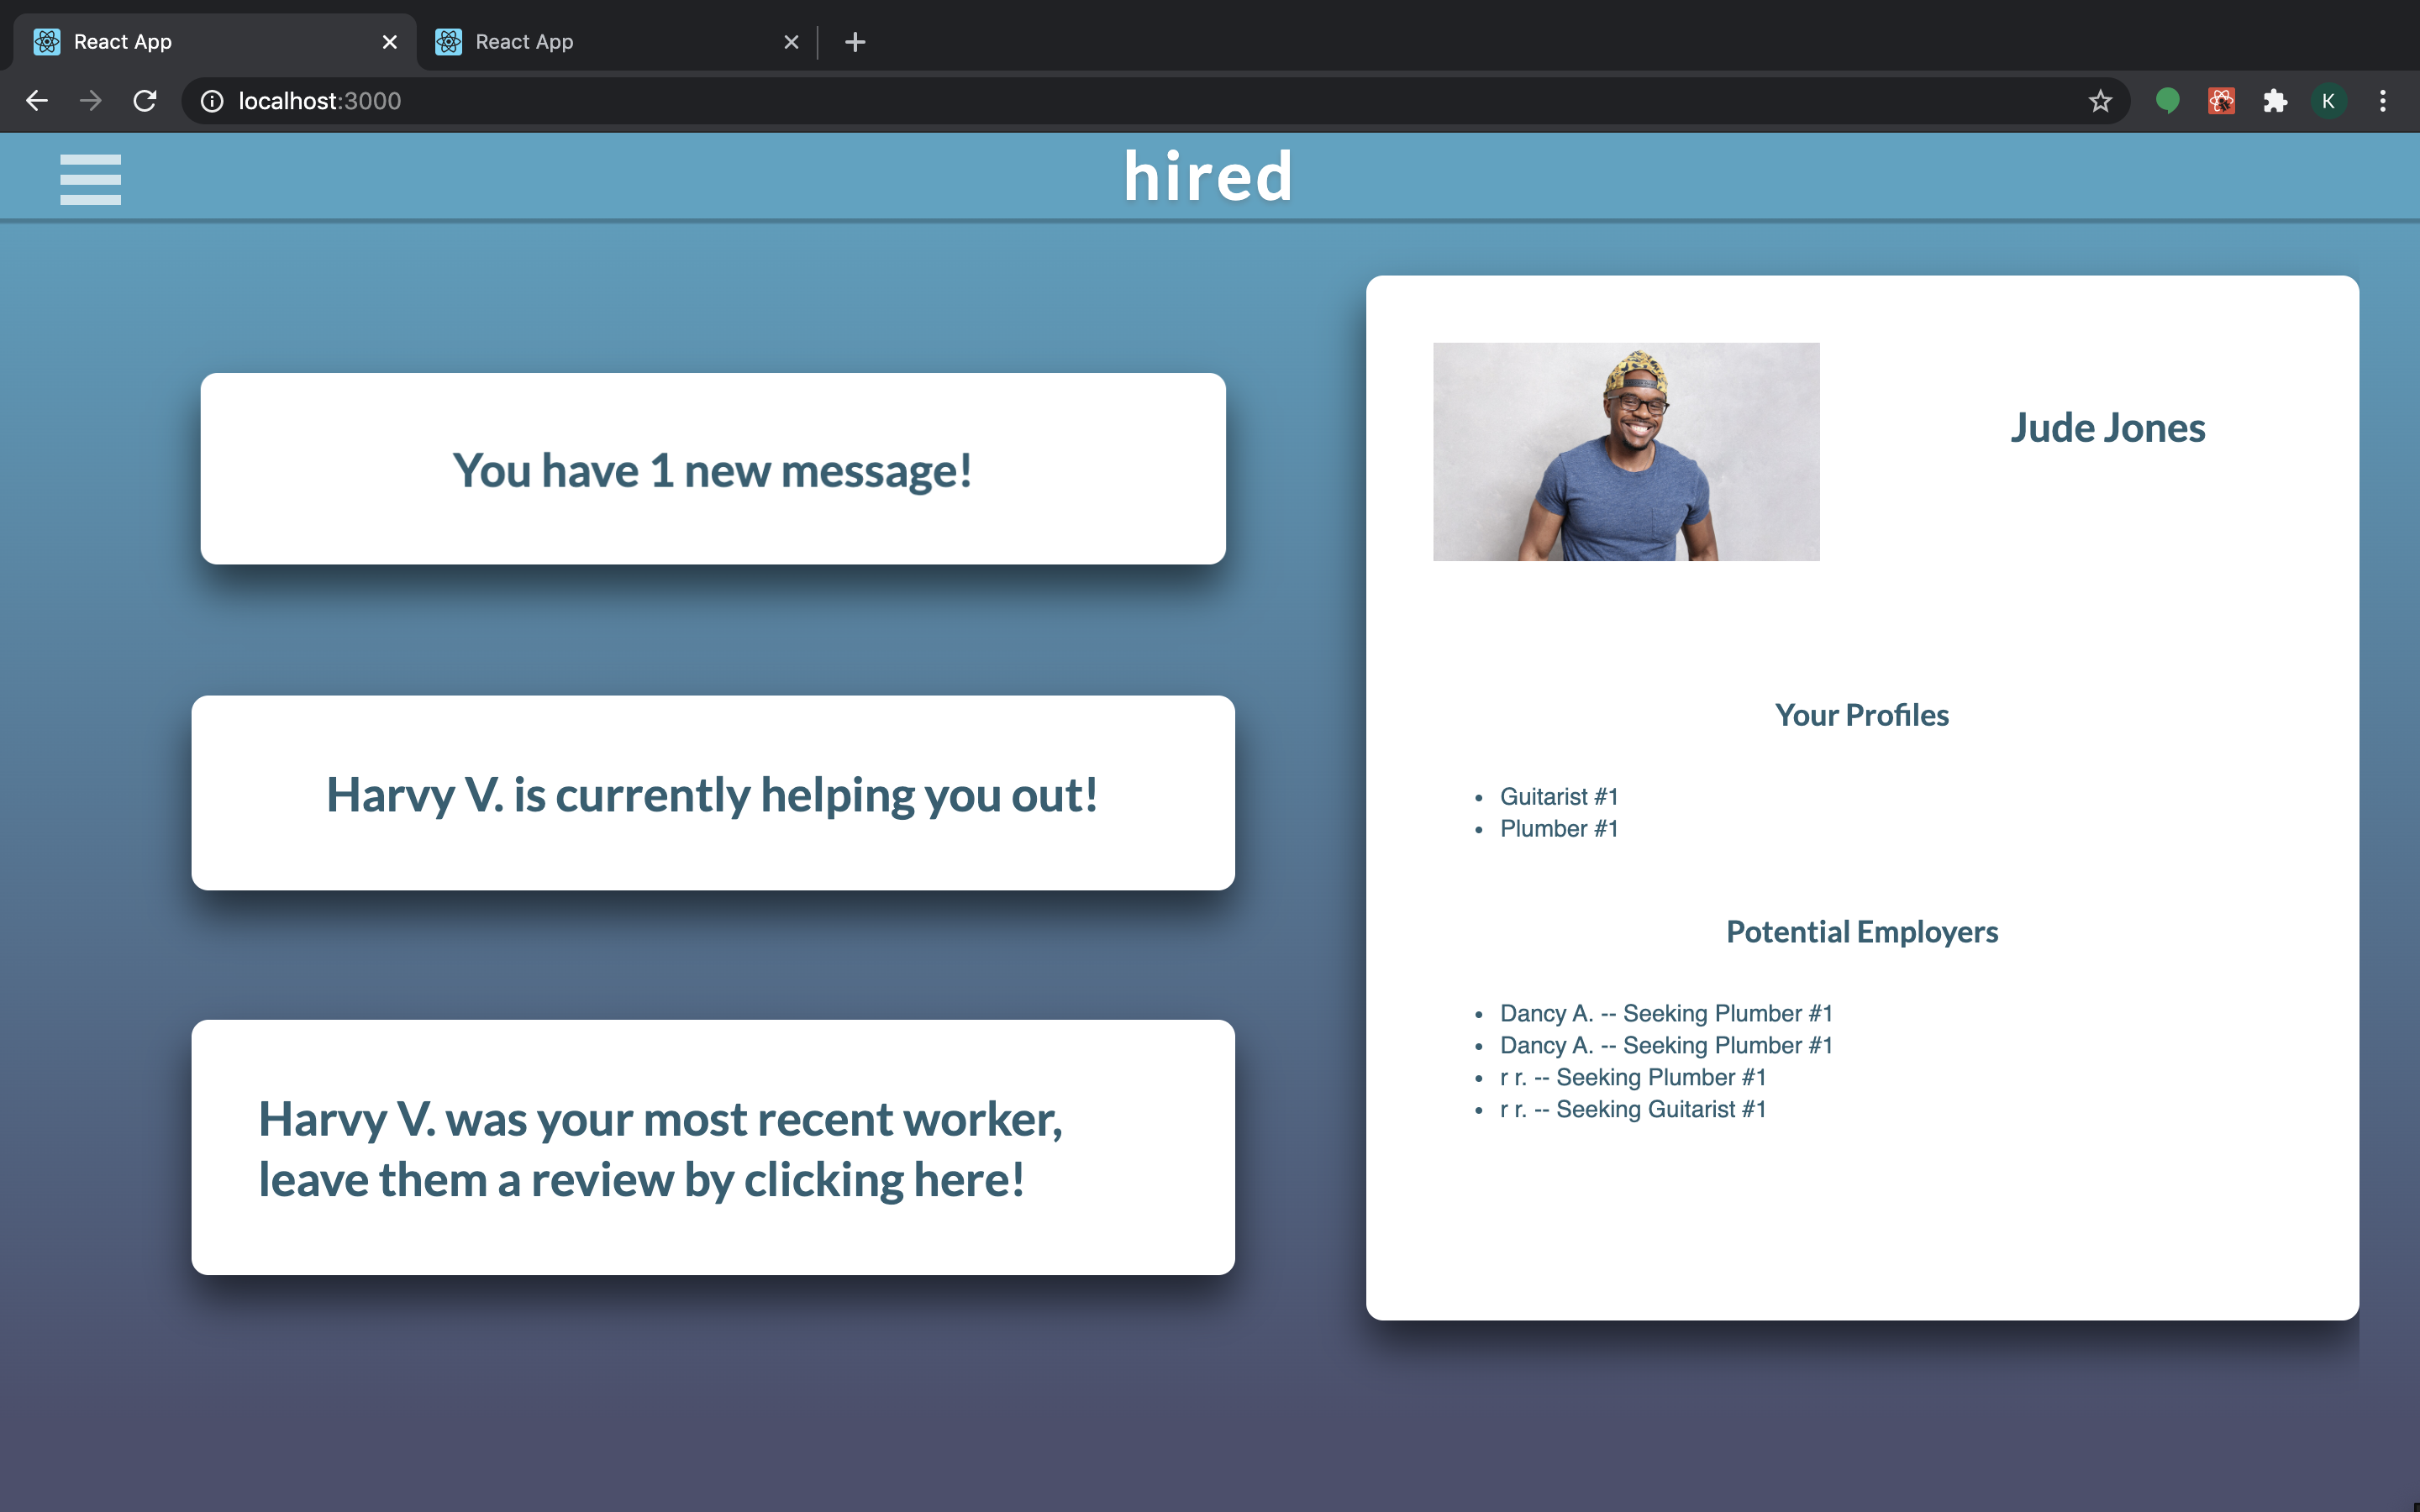This screenshot has width=2420, height=1512.
Task: Click Jude Jones profile photo
Action: 1626,452
